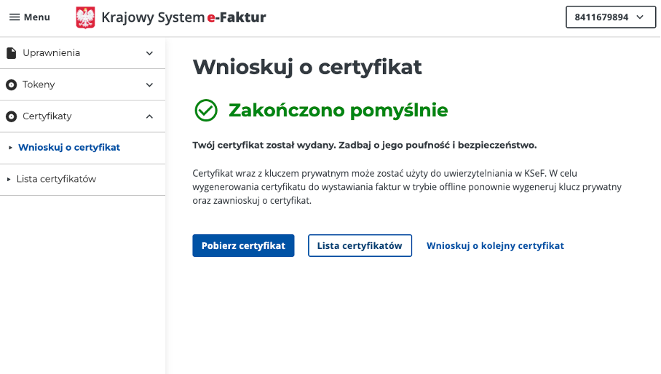Click the arrow bullet beside Lista certyfikatów
Viewport: 661px width, 374px height.
point(9,179)
